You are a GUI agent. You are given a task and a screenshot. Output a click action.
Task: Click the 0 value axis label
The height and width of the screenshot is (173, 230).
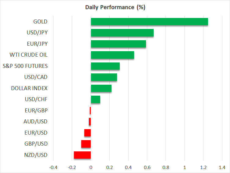pyautogui.click(x=91, y=168)
